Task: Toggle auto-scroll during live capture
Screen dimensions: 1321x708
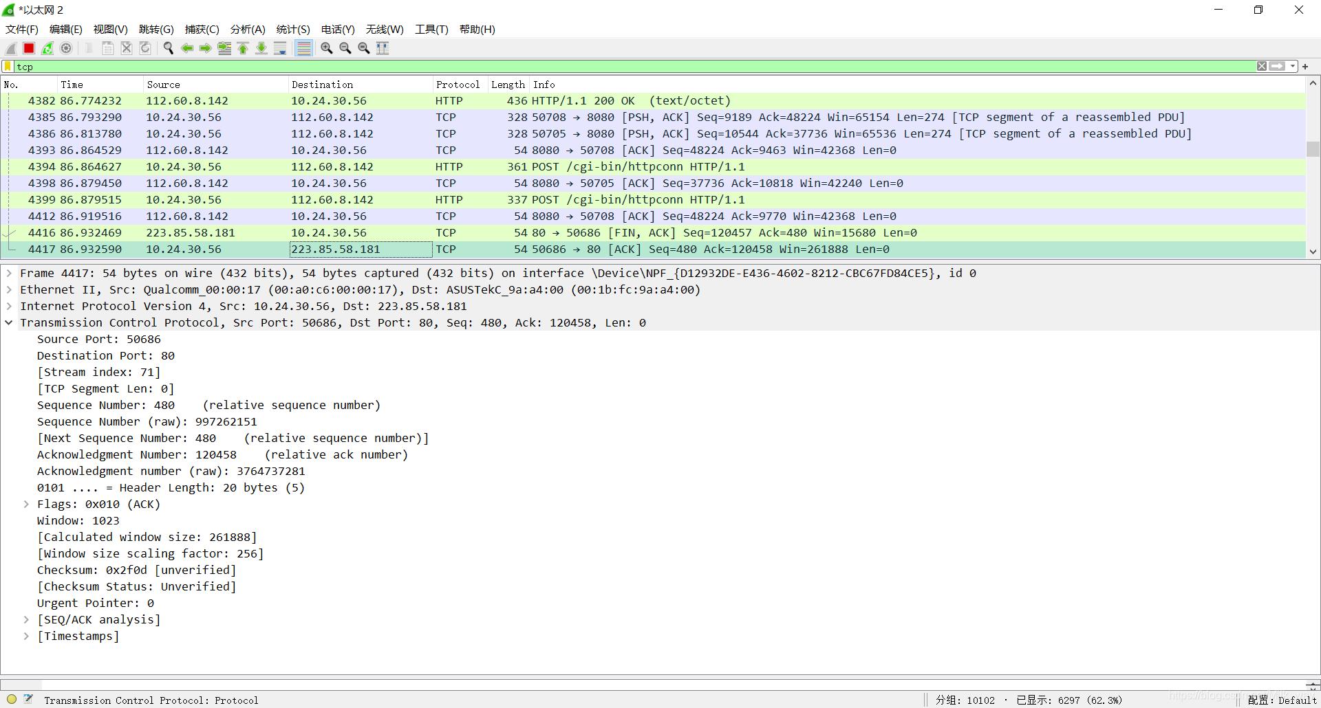Action: pos(280,48)
